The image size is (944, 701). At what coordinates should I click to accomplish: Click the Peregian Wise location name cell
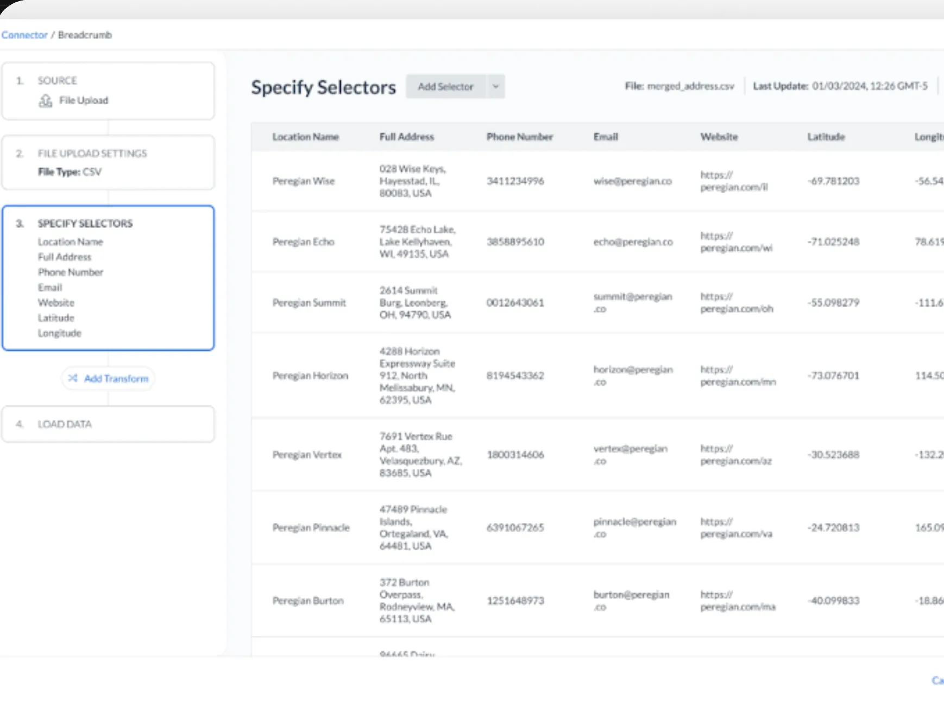pyautogui.click(x=303, y=181)
